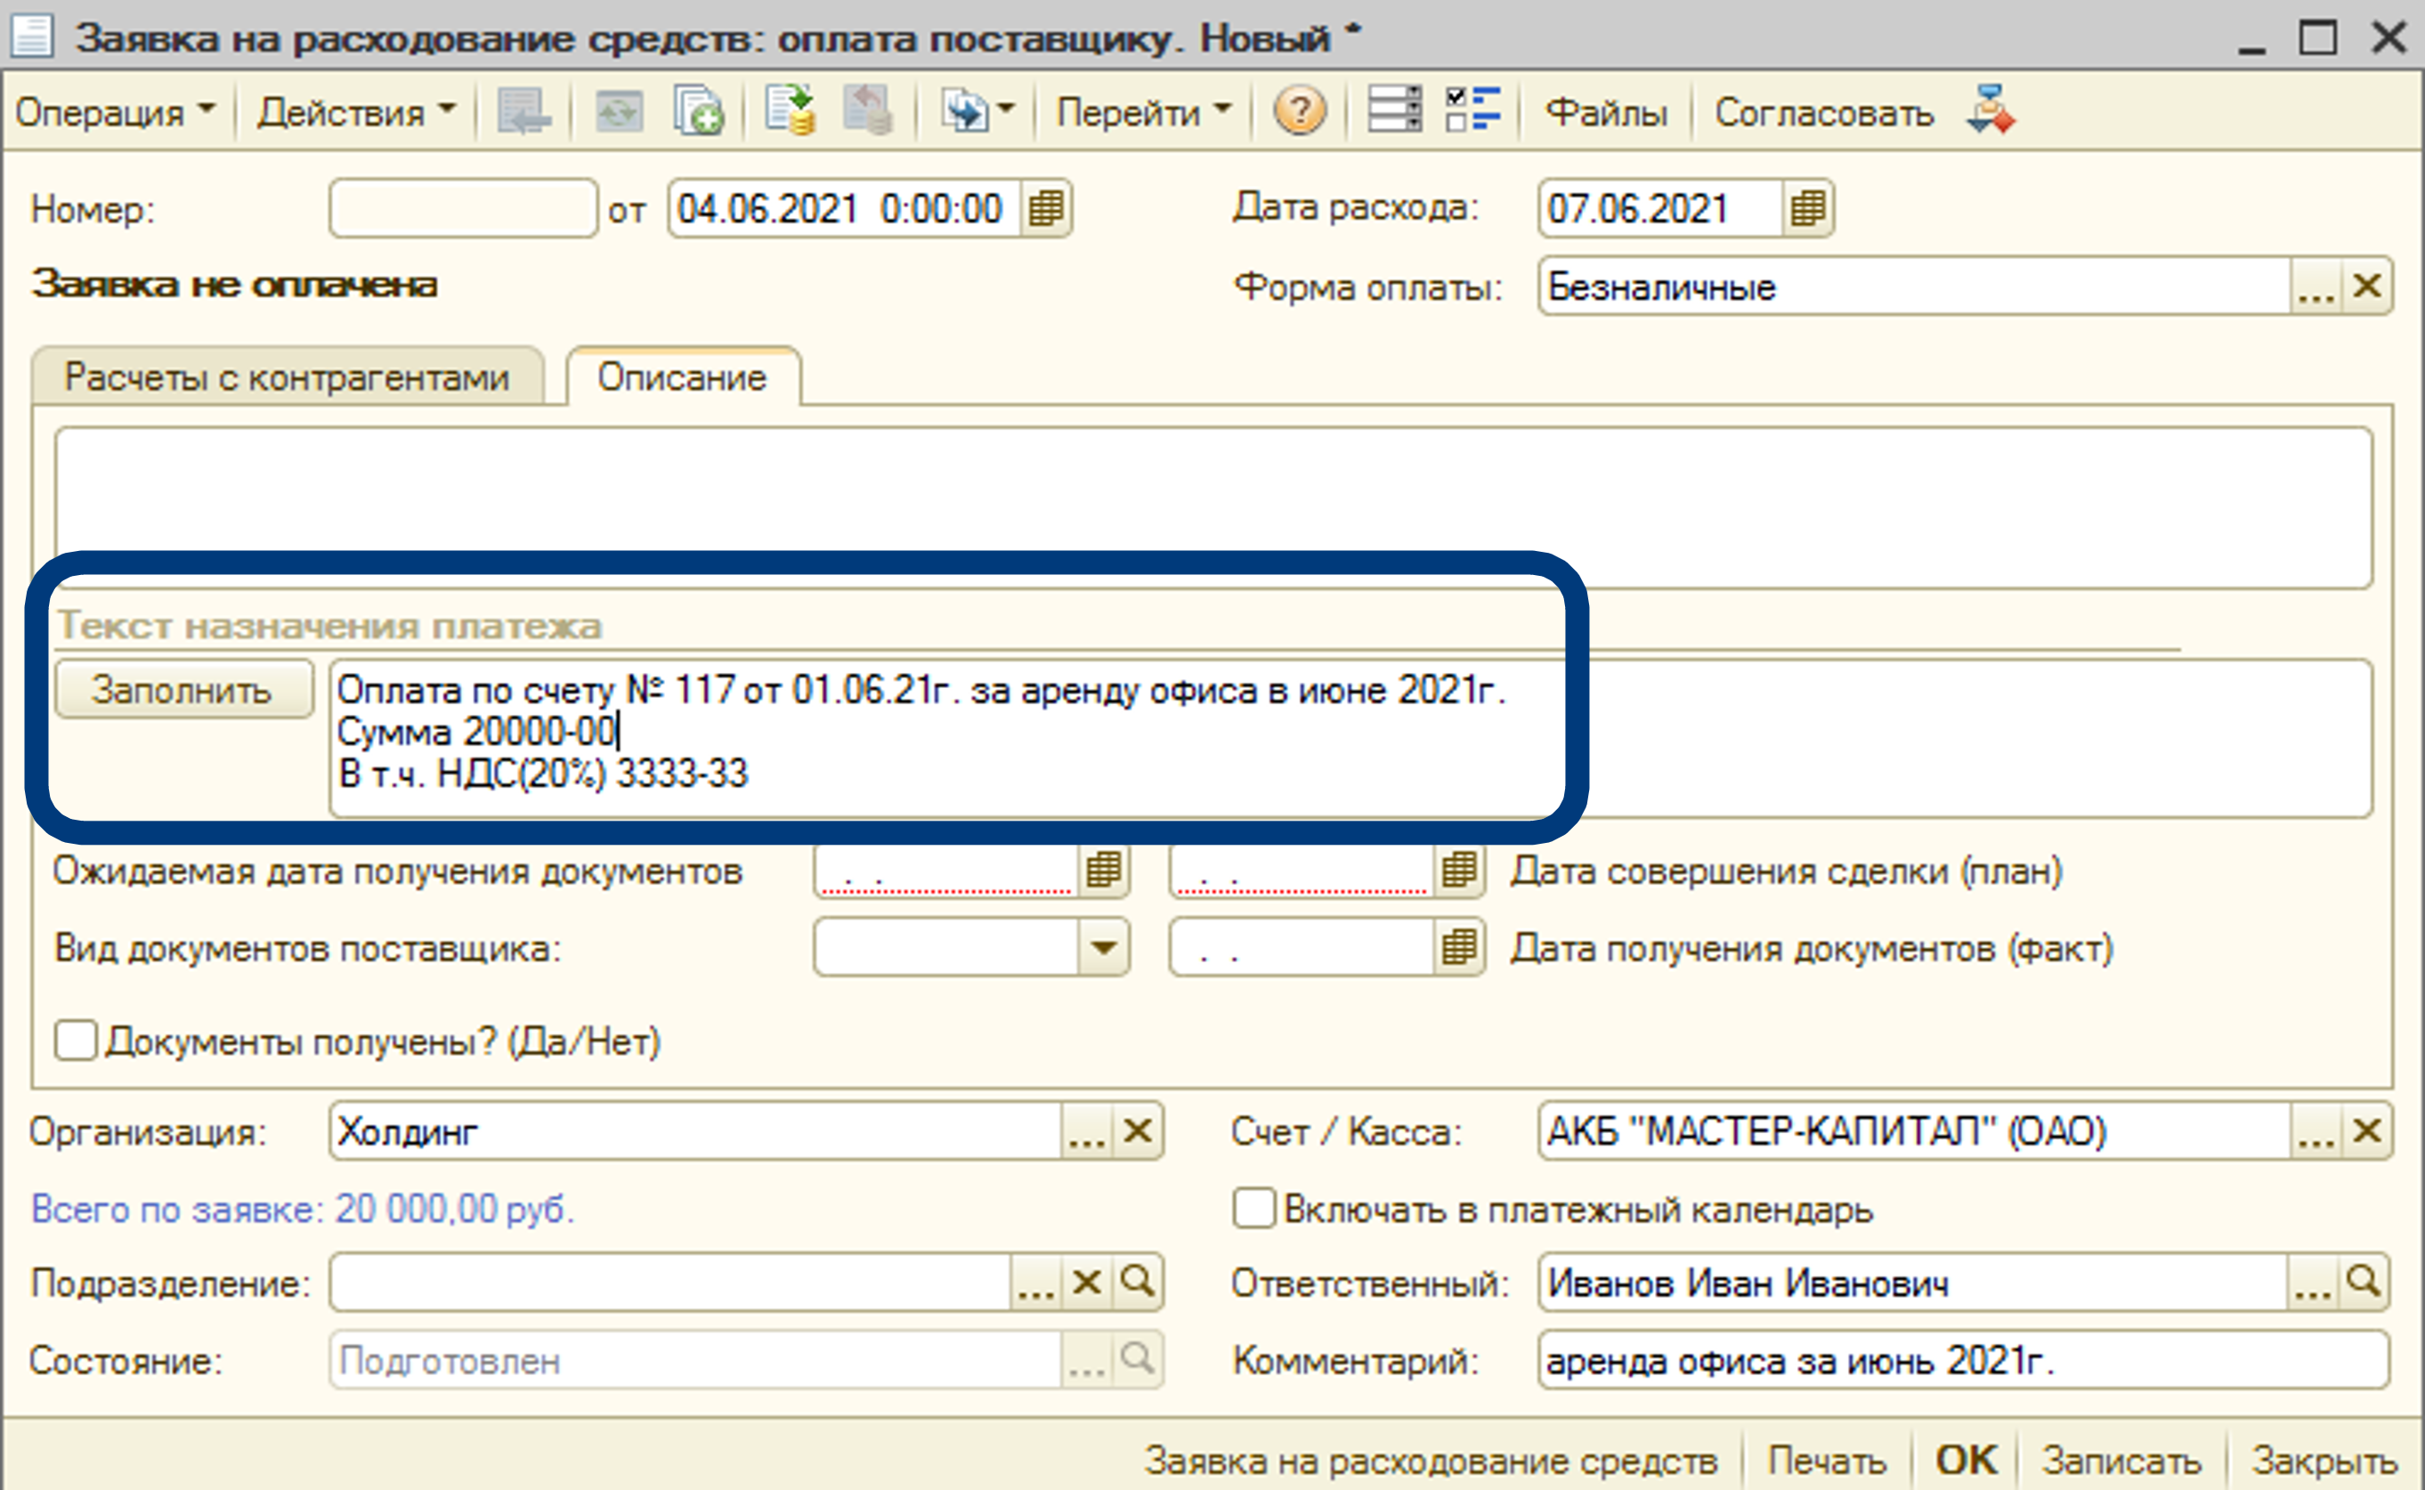Open selection for Организация field

pos(1087,1131)
